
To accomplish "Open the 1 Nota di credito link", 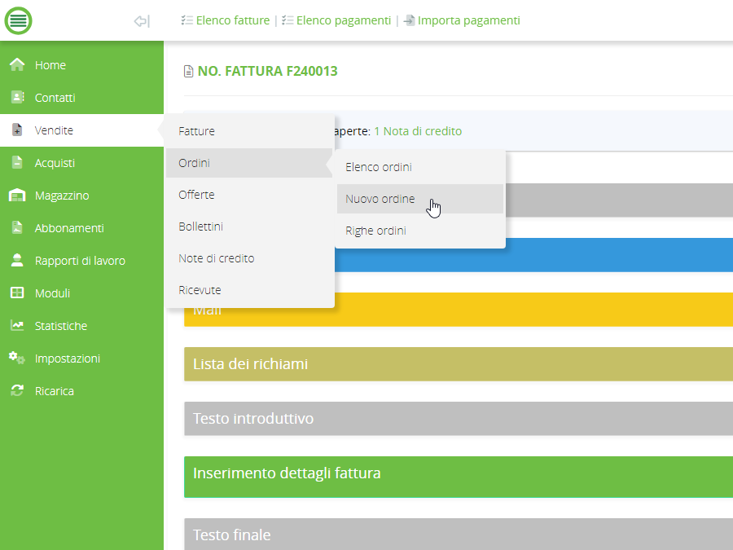I will coord(418,131).
